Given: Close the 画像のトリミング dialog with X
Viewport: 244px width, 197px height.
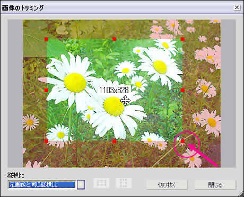Looking at the screenshot, I should click(x=237, y=7).
